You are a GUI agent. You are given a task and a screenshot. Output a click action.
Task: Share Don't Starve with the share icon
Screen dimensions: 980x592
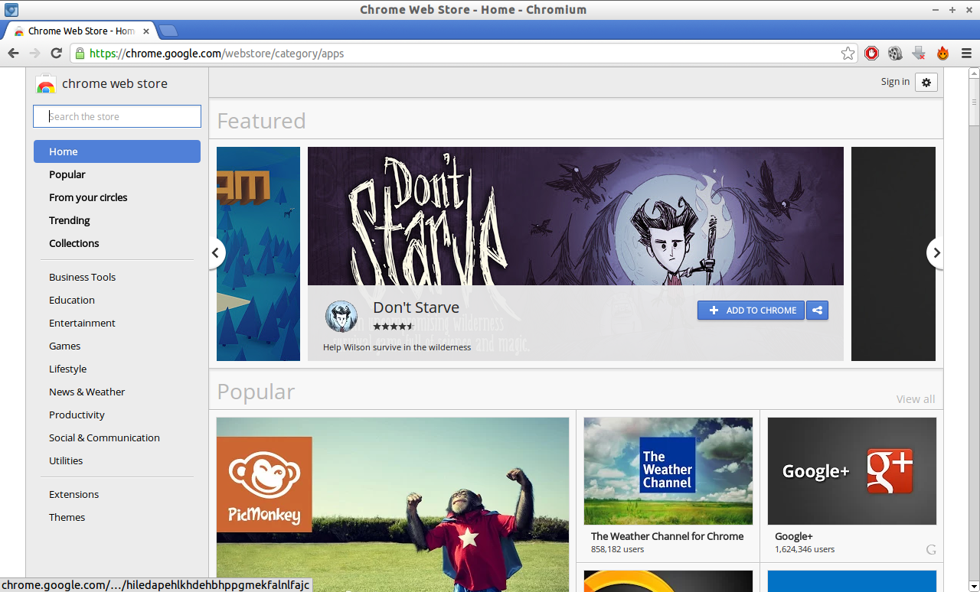pyautogui.click(x=817, y=310)
